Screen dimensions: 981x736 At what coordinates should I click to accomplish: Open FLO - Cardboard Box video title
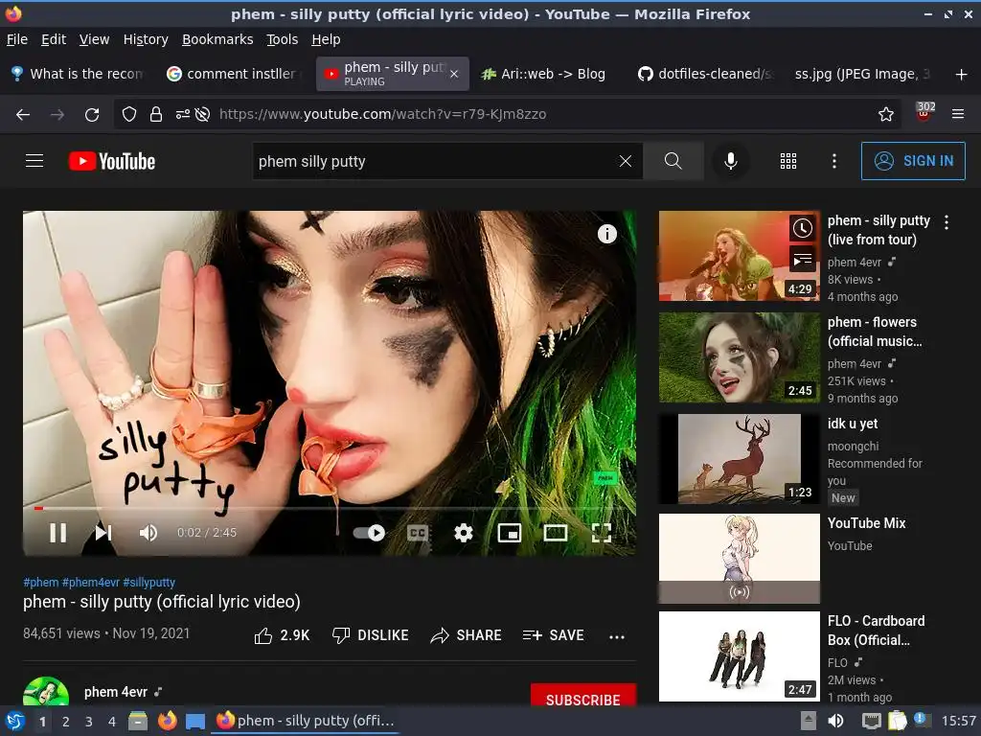(x=876, y=631)
